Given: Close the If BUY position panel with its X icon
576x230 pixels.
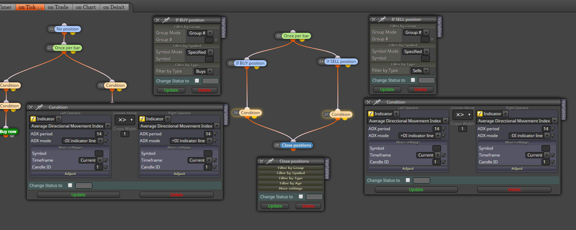Looking at the screenshot, I should [158, 20].
